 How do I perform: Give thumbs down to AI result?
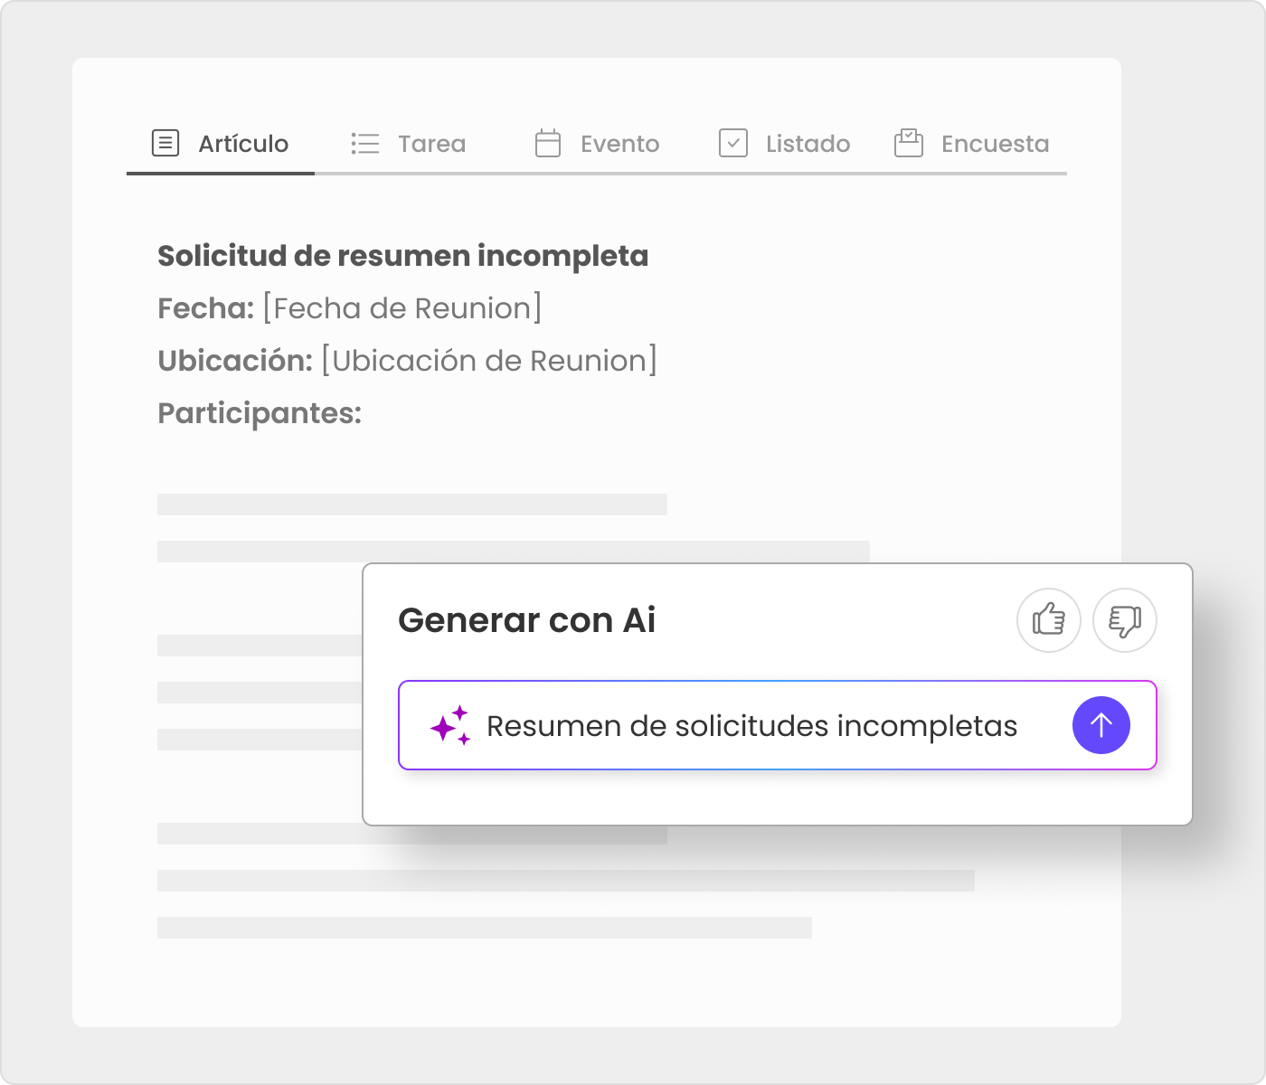click(1124, 620)
